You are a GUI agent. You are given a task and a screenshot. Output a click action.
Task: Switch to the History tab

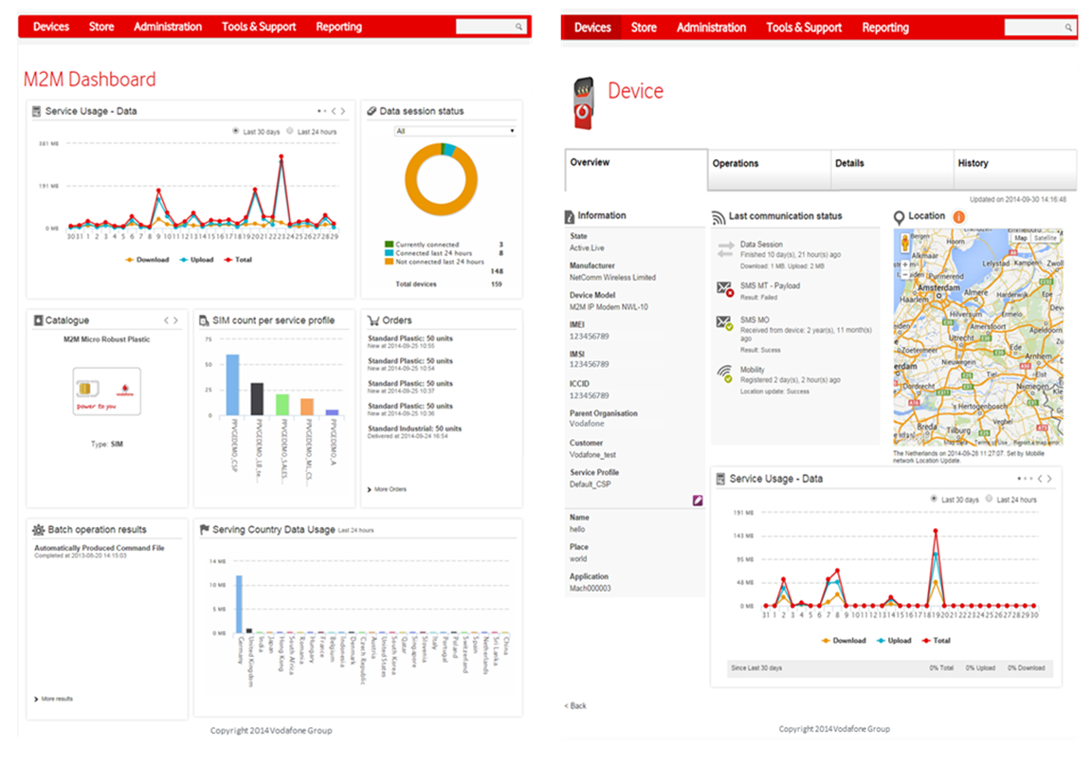1014,170
